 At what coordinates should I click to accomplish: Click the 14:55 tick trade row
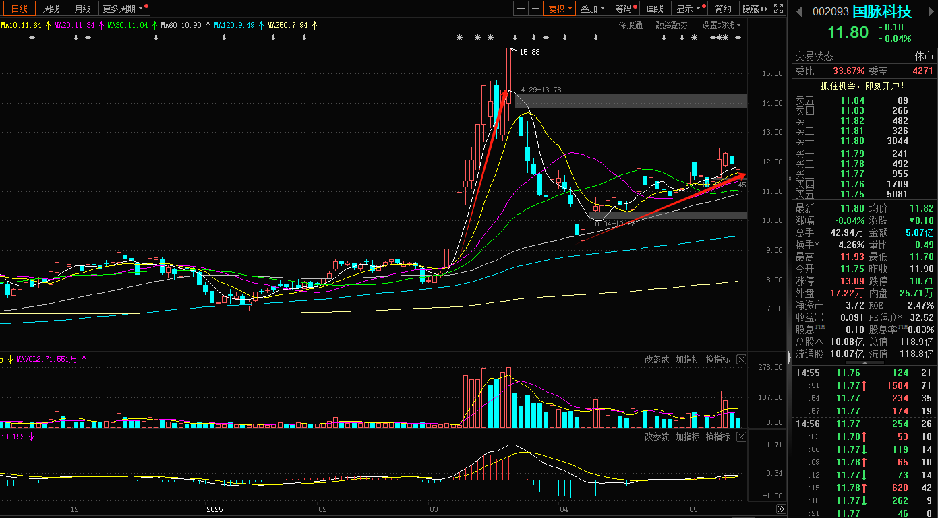click(864, 373)
